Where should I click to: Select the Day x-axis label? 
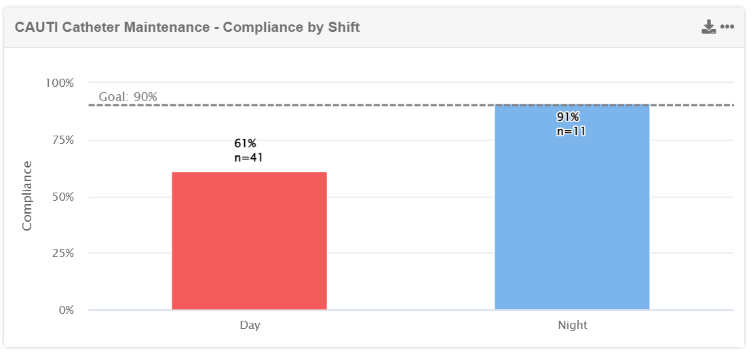250,326
